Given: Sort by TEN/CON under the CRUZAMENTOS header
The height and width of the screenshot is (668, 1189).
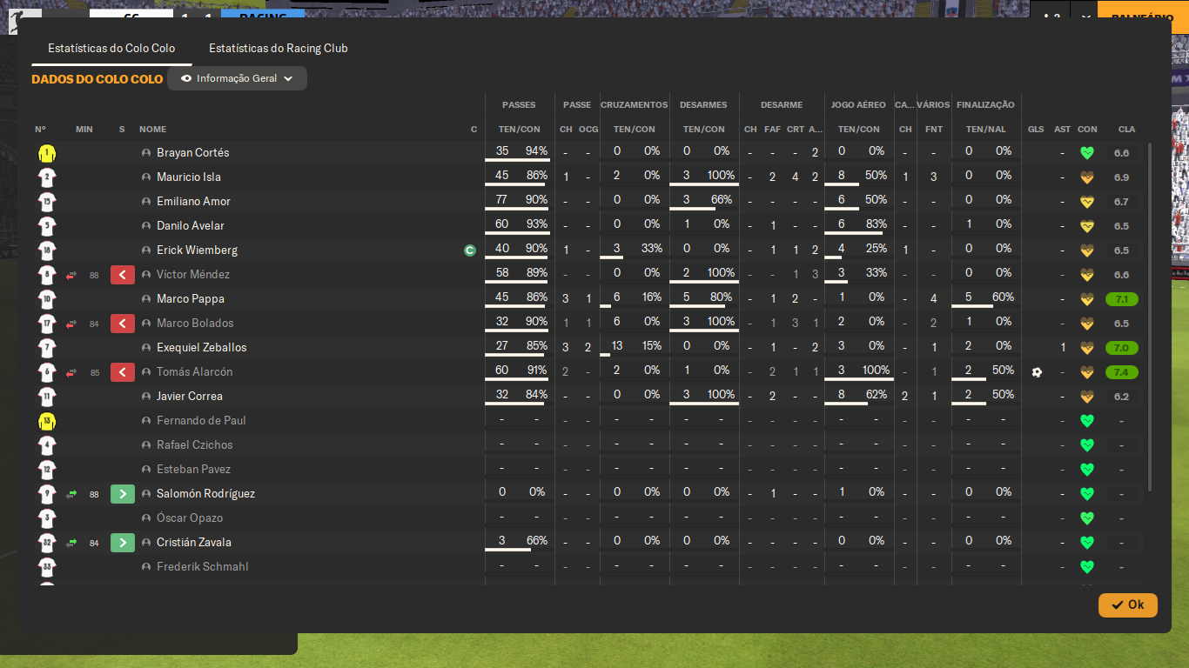Looking at the screenshot, I should pyautogui.click(x=635, y=130).
